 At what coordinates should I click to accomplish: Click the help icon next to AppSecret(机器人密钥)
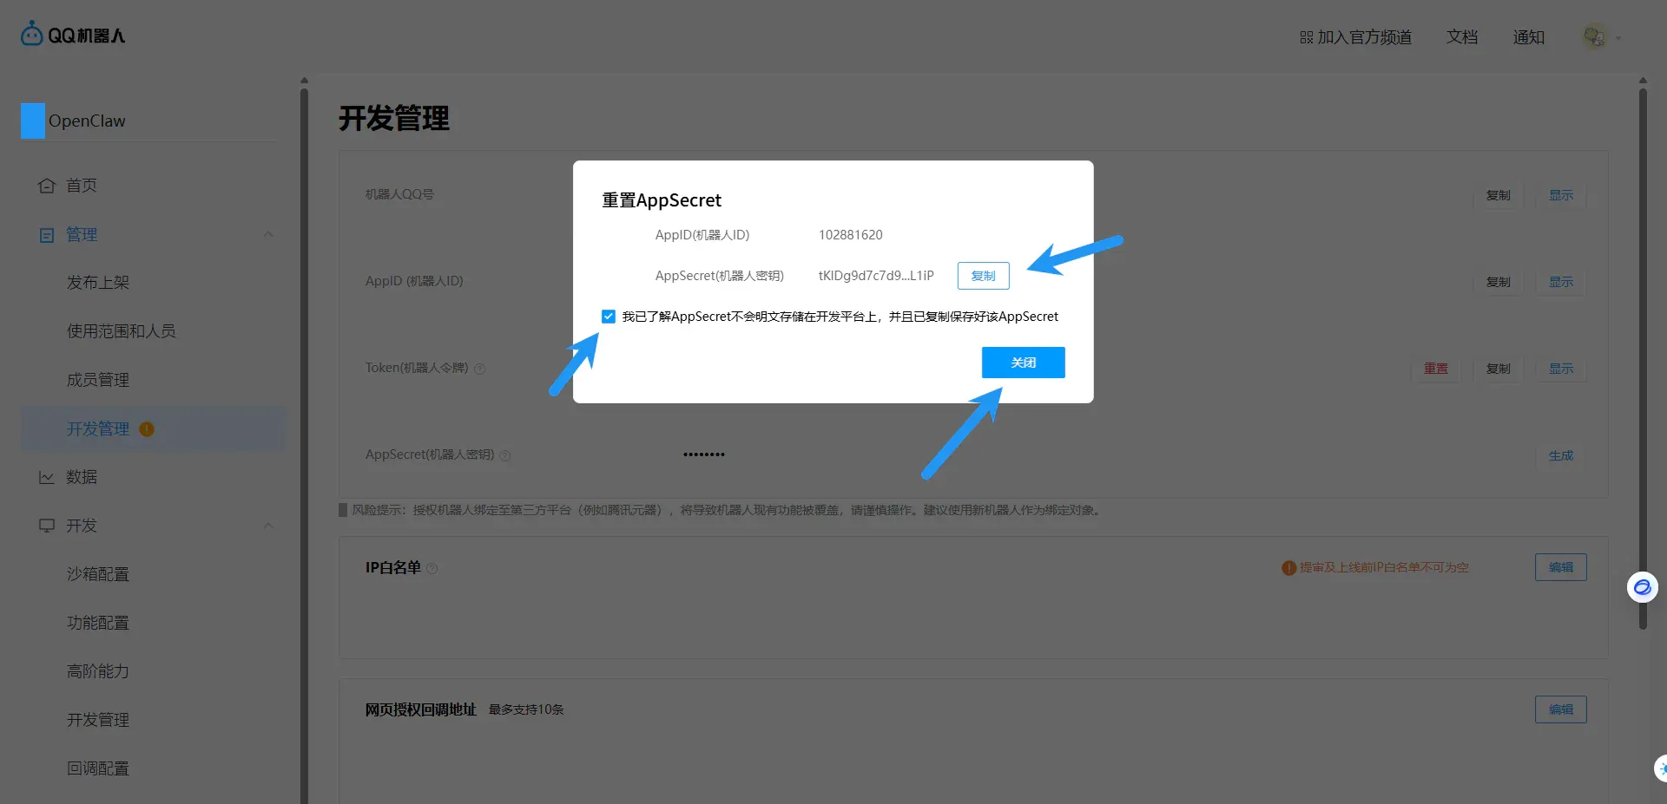click(505, 455)
